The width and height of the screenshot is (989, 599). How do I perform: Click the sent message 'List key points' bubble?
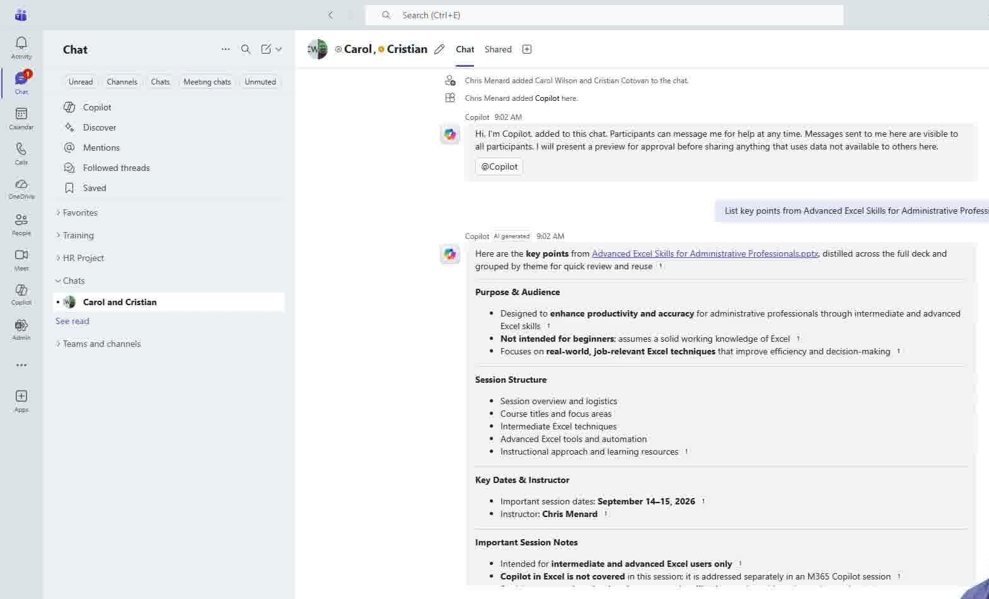point(852,211)
